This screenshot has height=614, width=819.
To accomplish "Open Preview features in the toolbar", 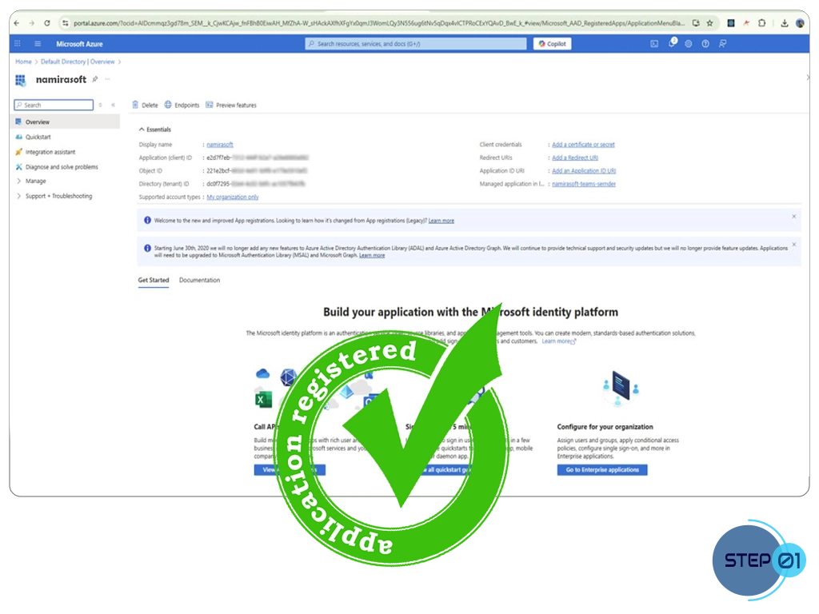I will pyautogui.click(x=231, y=105).
